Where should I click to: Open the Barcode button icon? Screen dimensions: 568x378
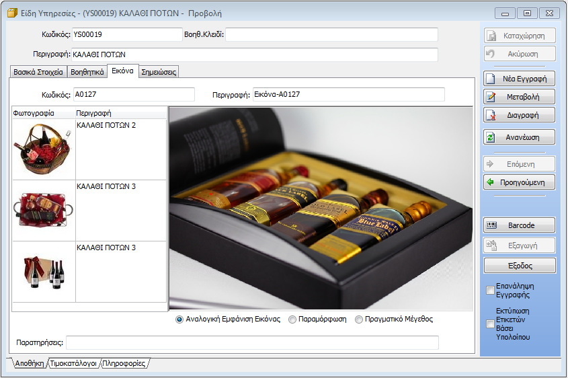click(491, 225)
